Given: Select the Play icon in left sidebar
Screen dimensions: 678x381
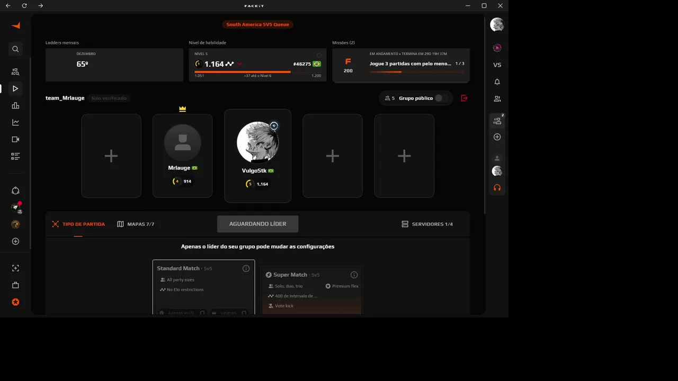Looking at the screenshot, I should [x=15, y=88].
